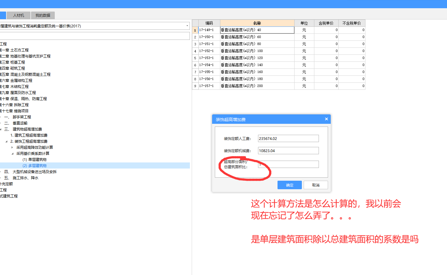Expand the 采用超高降效功能计算 tree node
Image resolution: width=447 pixels, height=275 pixels.
[x=12, y=147]
